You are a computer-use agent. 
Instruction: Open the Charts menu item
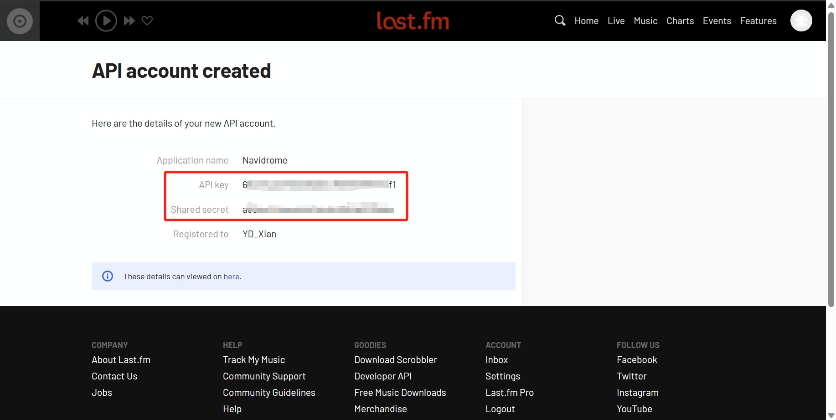(x=680, y=21)
